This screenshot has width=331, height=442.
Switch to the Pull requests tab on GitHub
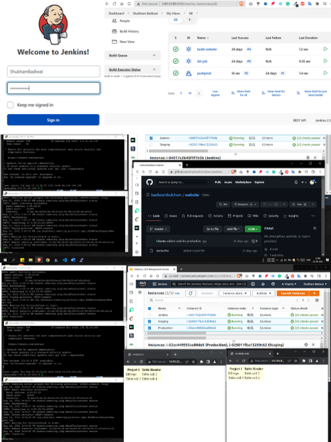coord(193,215)
